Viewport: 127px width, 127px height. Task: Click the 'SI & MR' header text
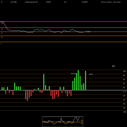[13, 2]
